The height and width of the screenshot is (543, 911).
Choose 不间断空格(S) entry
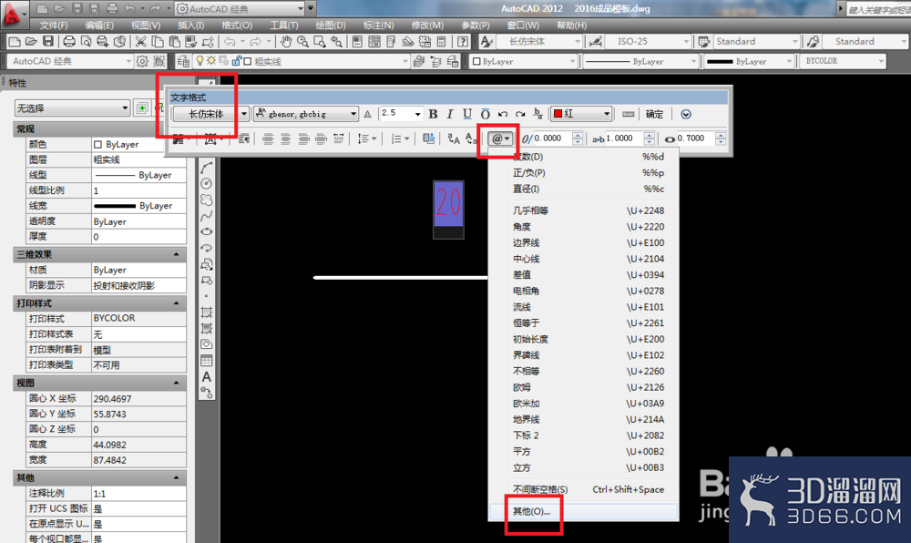coord(584,489)
